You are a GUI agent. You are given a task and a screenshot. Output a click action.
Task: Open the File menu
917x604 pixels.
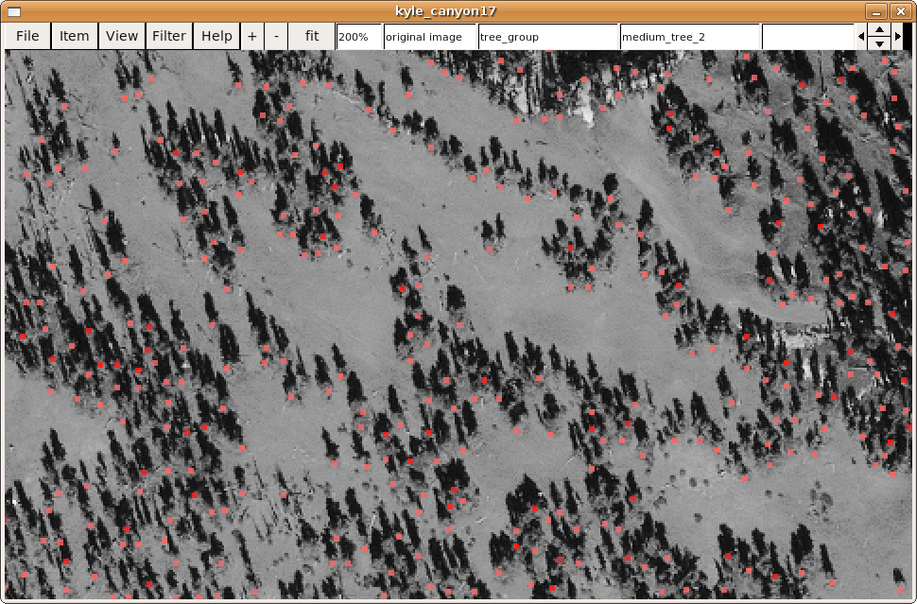[27, 36]
